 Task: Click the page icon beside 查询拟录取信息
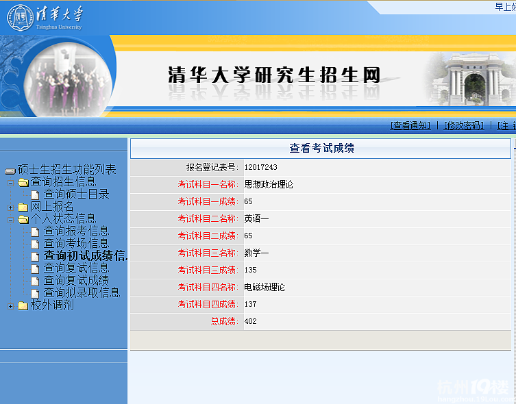coord(35,294)
